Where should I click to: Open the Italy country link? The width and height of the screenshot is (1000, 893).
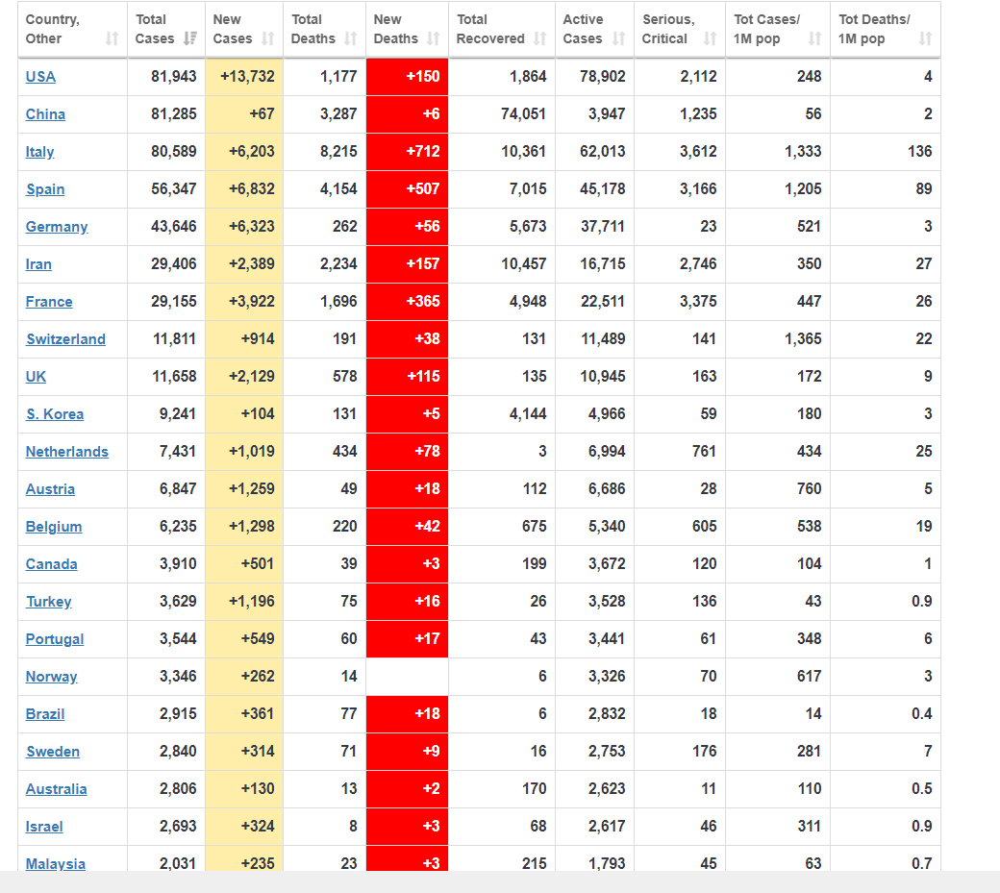39,152
